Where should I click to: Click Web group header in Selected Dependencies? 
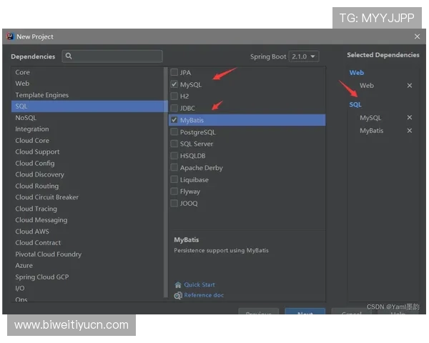[357, 73]
